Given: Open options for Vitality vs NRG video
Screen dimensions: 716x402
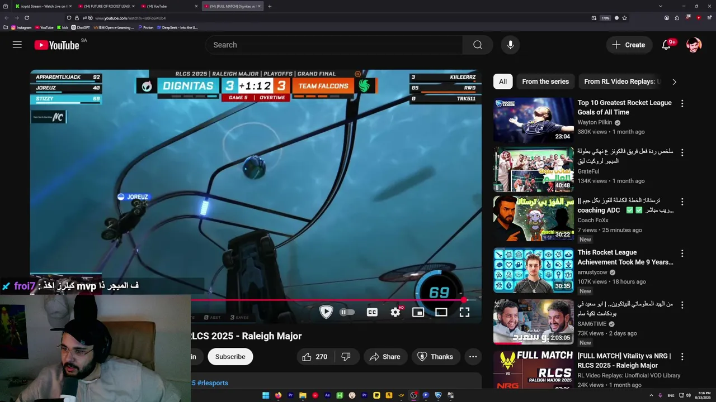Looking at the screenshot, I should (x=682, y=356).
